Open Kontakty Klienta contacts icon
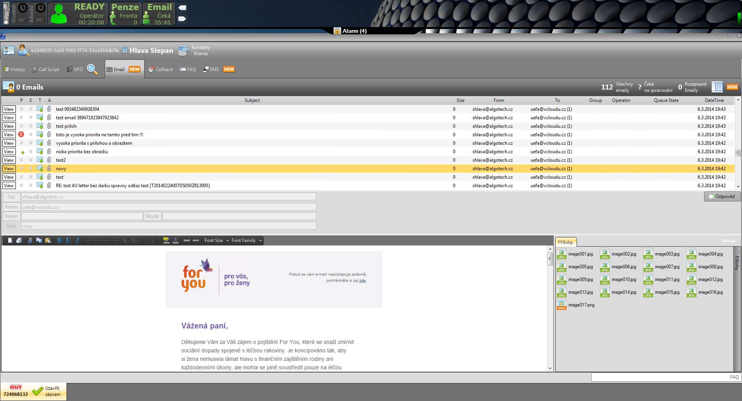The width and height of the screenshot is (742, 401). (x=183, y=51)
